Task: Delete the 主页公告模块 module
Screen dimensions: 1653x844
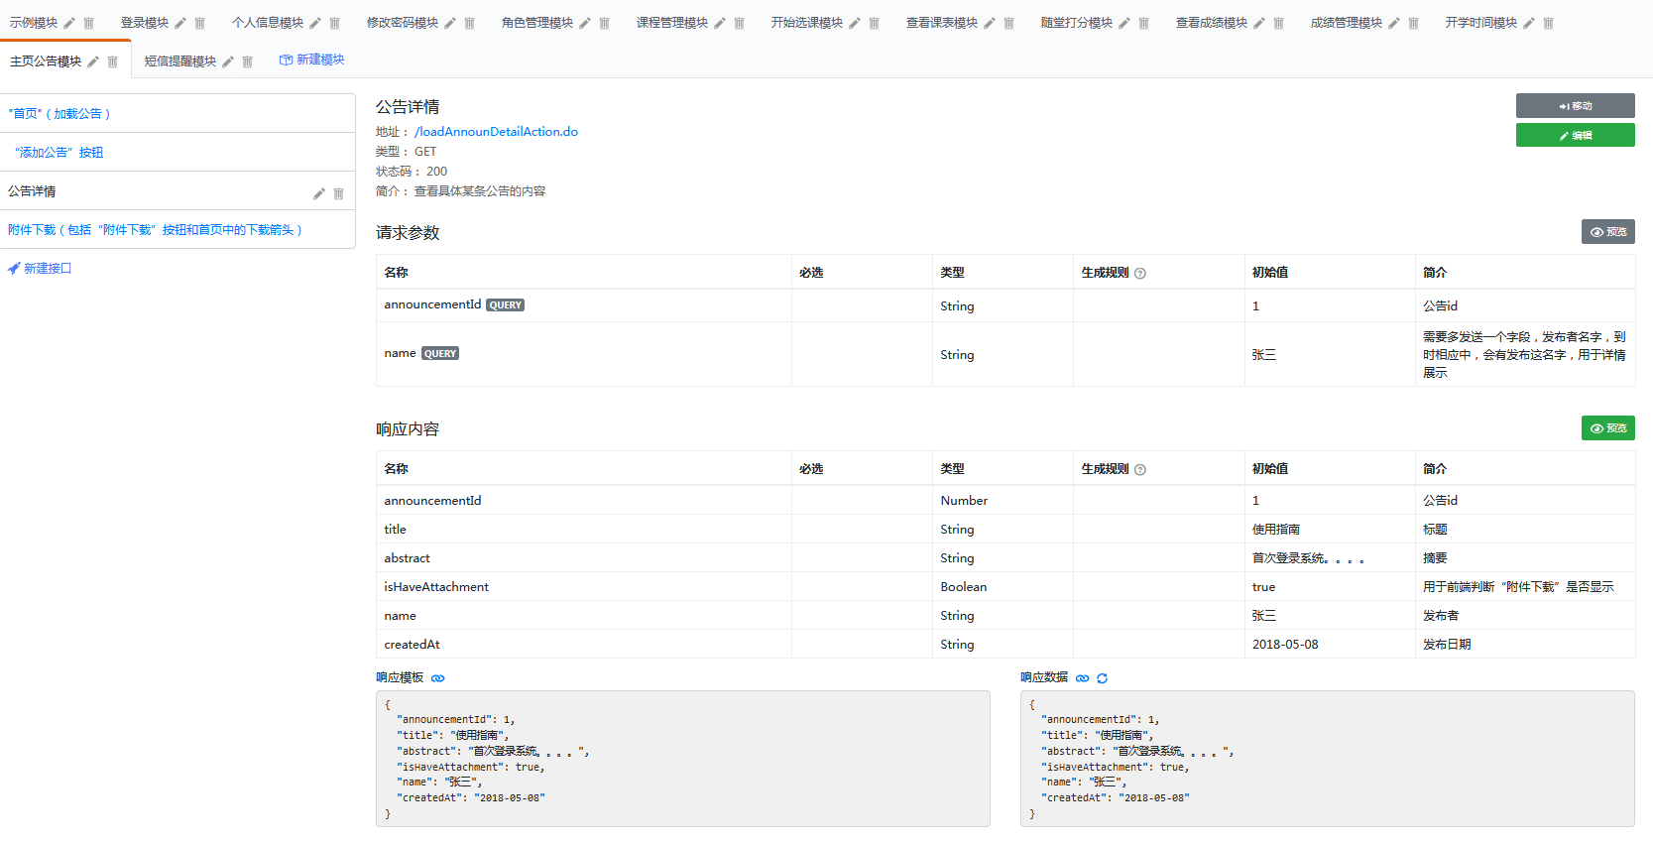Action: coord(112,61)
